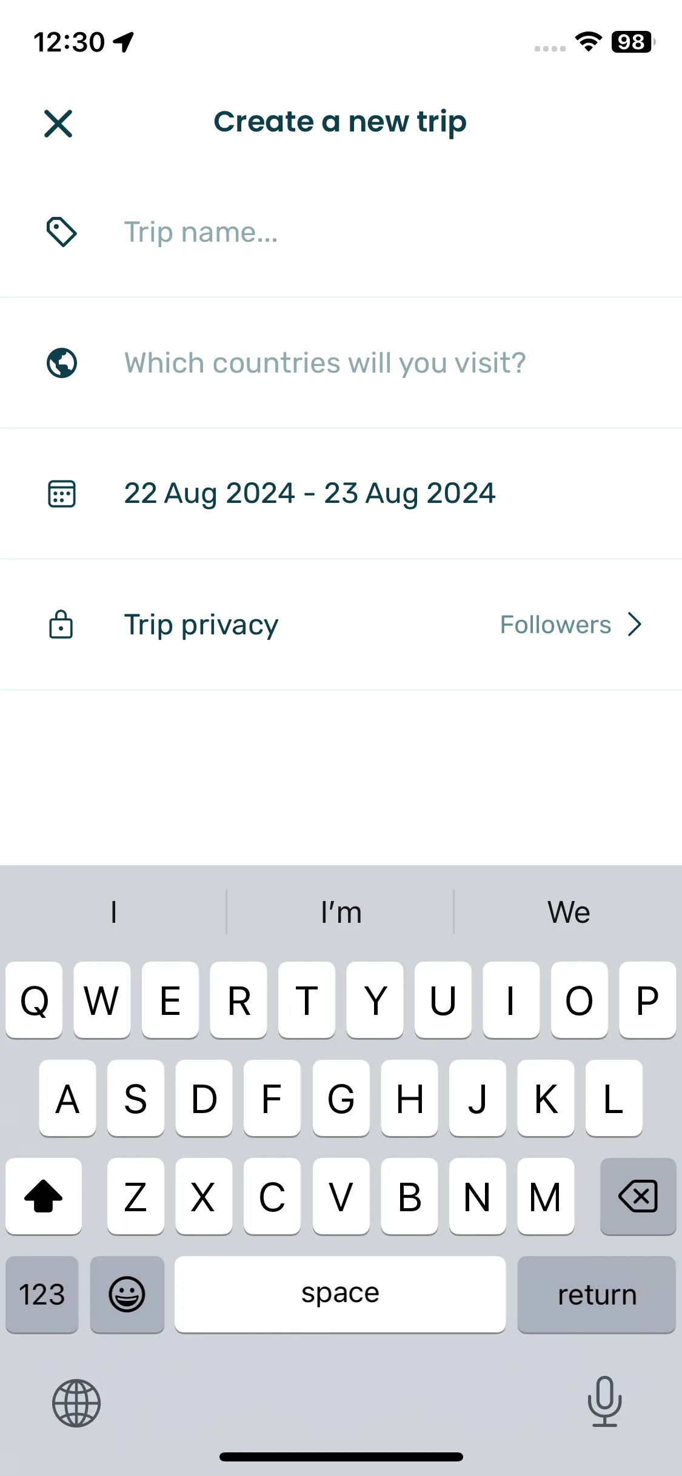This screenshot has width=682, height=1476.
Task: Tap the tag icon beside Trip name
Action: [62, 232]
